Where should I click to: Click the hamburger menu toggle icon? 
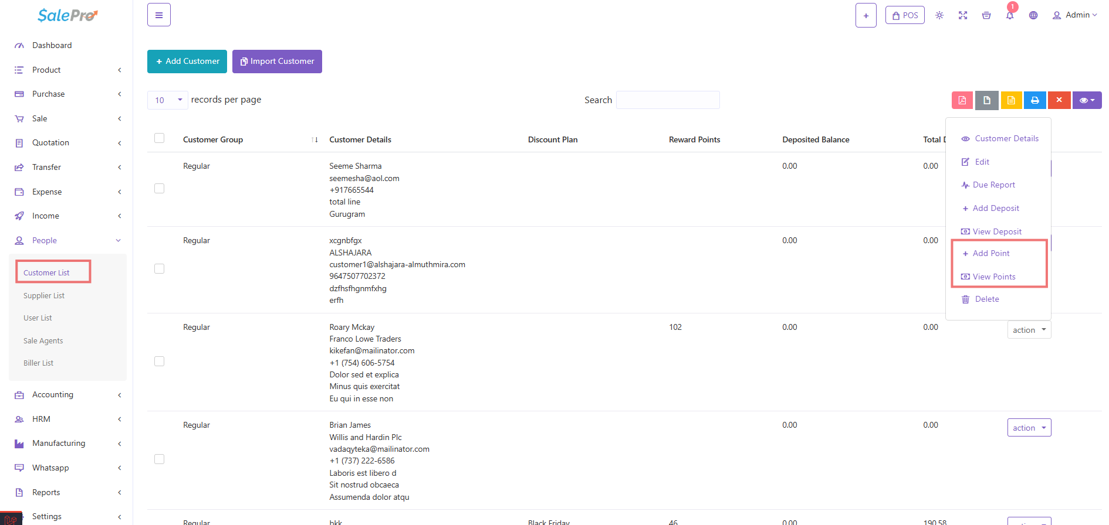(x=158, y=15)
